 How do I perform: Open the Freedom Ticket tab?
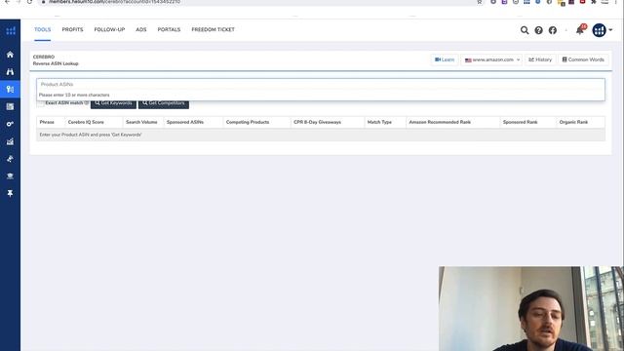tap(213, 29)
